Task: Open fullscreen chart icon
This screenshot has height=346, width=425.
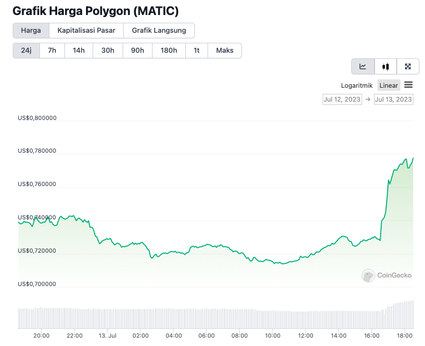Action: tap(408, 67)
